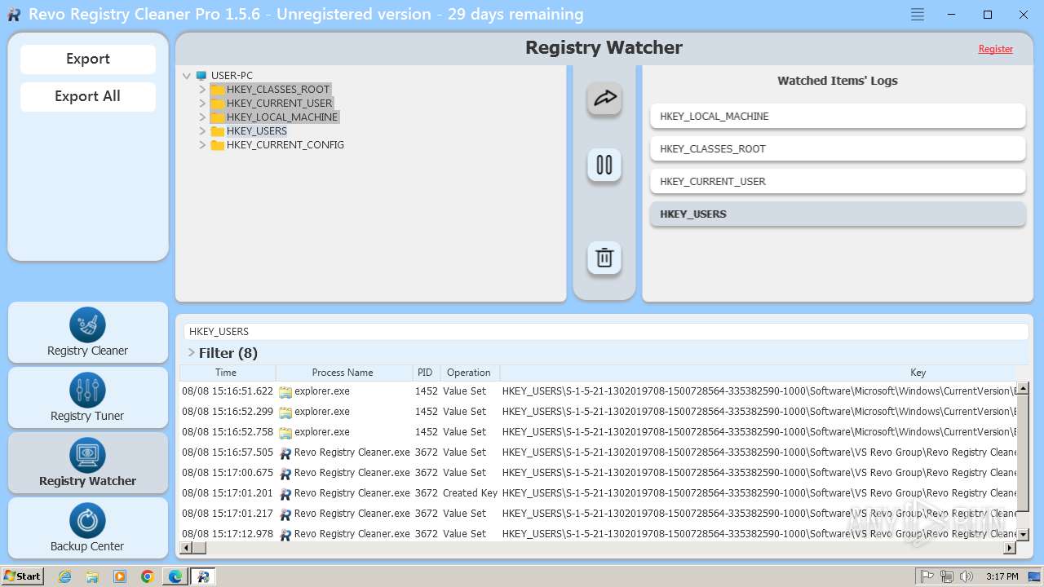Select the explorer.exe row at 15:16:52.758

click(x=598, y=432)
